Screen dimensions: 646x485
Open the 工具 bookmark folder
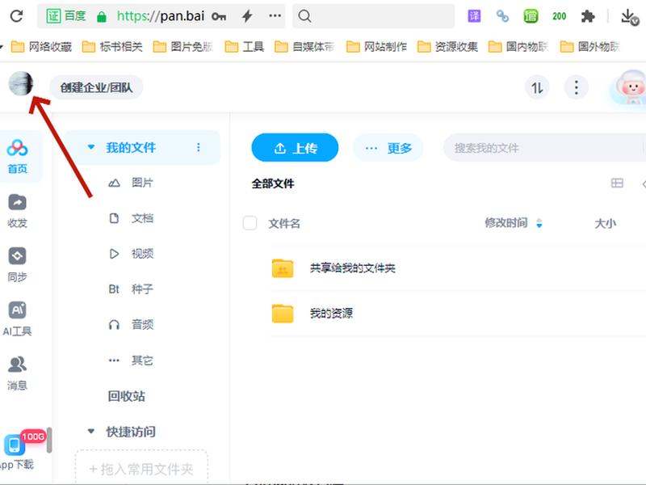(x=245, y=47)
